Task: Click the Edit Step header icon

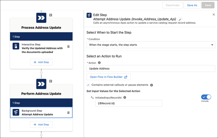Action: [89, 15]
